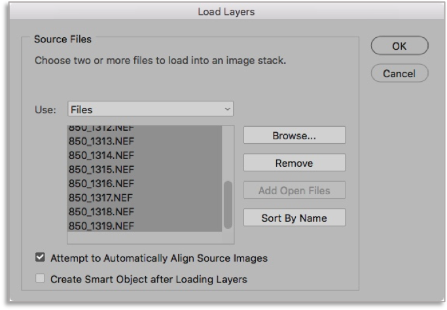Click the file list scrollbar thumb
Image resolution: width=447 pixels, height=310 pixels.
pyautogui.click(x=228, y=204)
